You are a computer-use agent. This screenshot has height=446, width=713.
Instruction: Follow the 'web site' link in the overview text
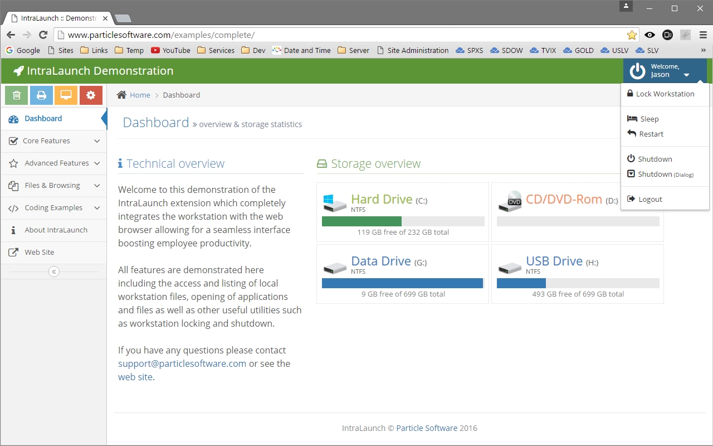[135, 377]
